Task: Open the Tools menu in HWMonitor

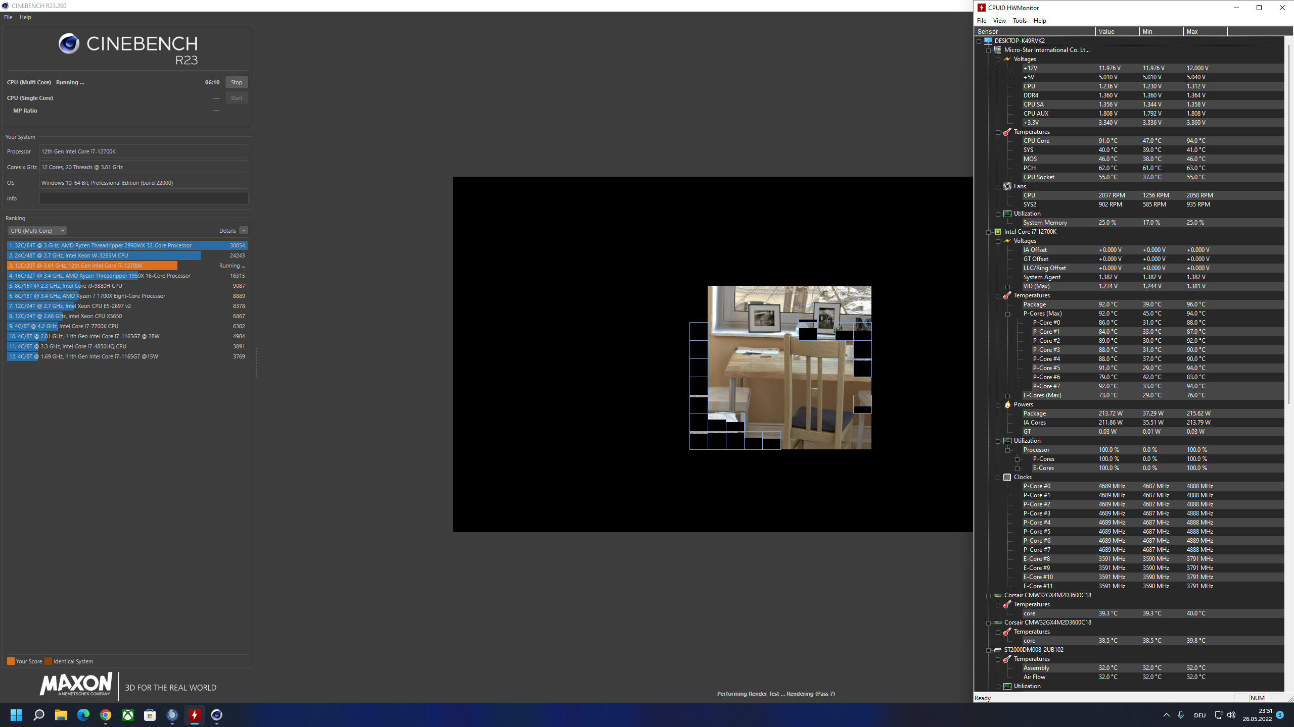Action: 1020,21
